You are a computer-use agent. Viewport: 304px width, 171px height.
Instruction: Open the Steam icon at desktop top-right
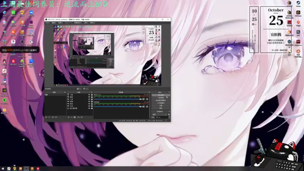click(298, 3)
